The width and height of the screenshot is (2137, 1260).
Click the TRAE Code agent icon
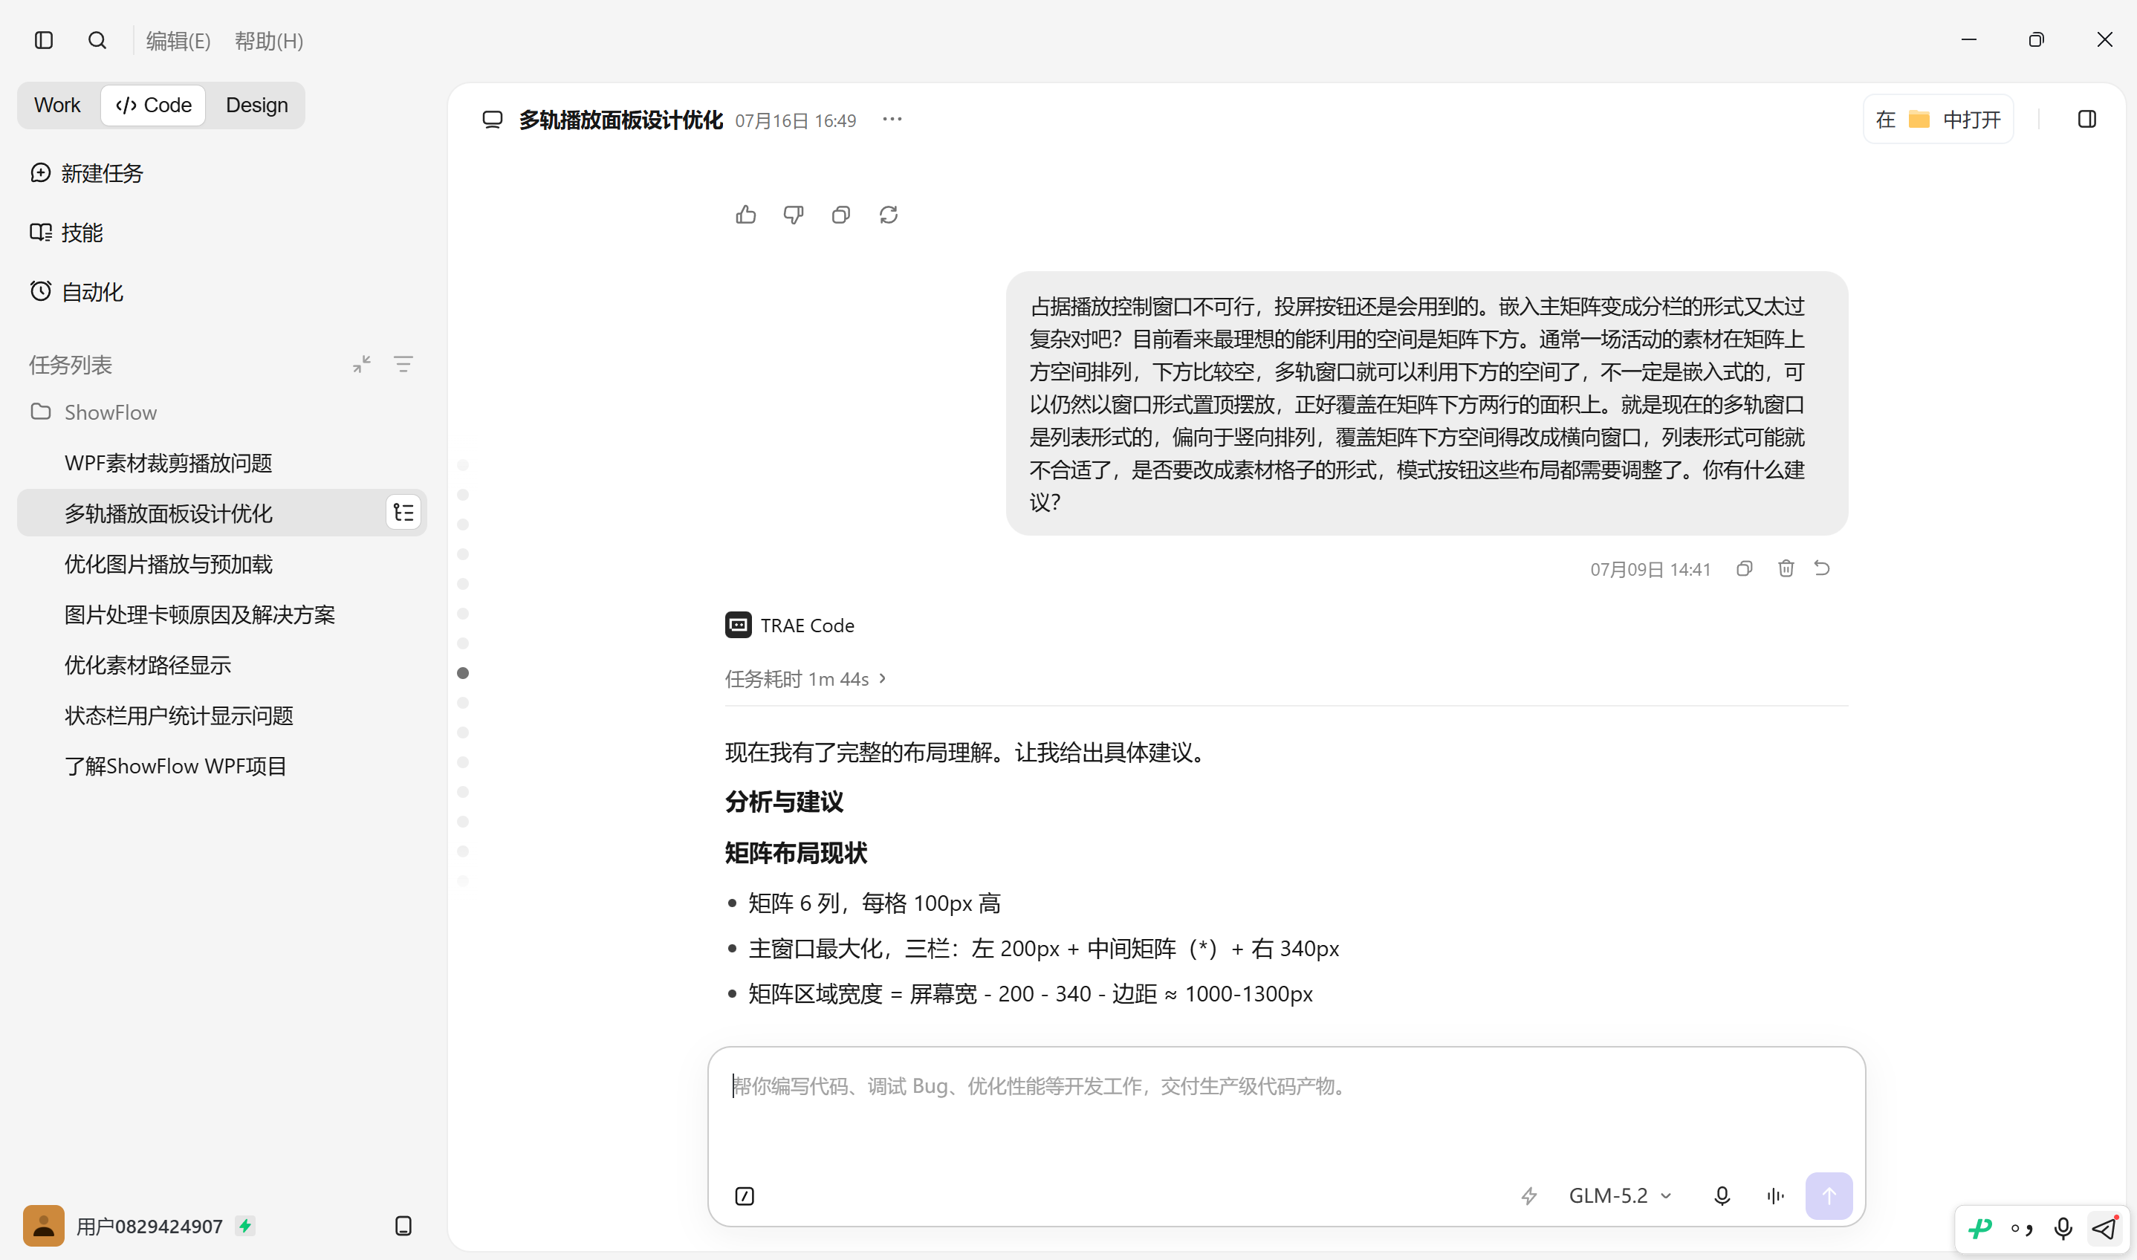coord(738,625)
